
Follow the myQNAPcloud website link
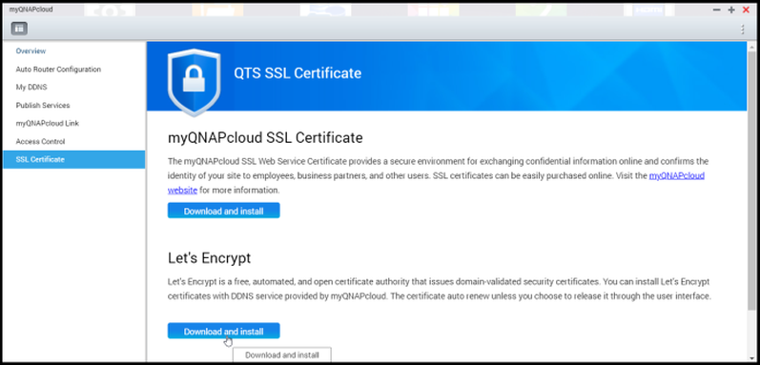(x=677, y=175)
